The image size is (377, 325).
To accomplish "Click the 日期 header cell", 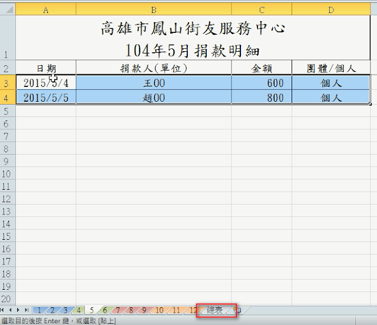I will (x=46, y=68).
